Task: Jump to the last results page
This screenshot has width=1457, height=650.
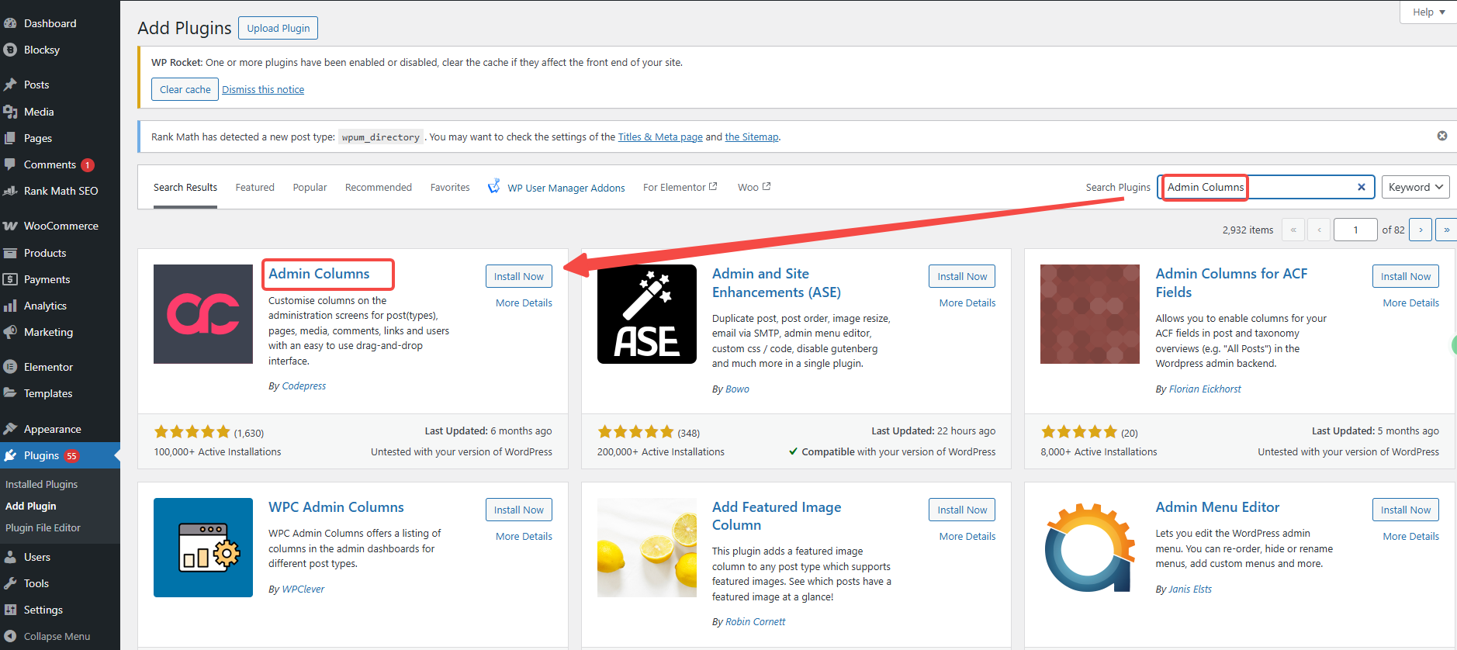Action: (1446, 230)
